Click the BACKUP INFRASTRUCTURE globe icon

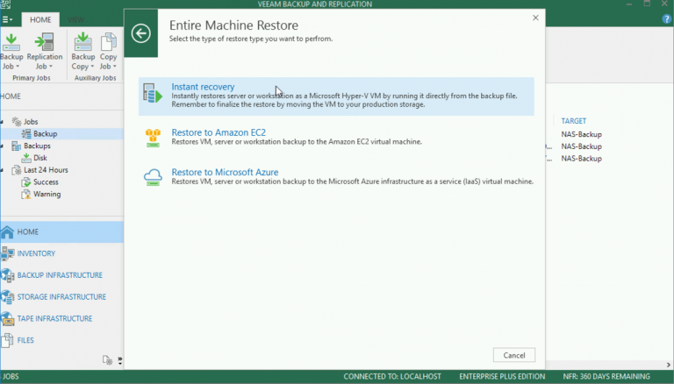point(7,275)
